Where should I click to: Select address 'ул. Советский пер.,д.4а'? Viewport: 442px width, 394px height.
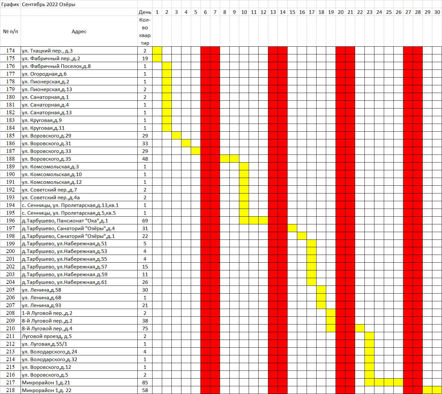[79, 197]
